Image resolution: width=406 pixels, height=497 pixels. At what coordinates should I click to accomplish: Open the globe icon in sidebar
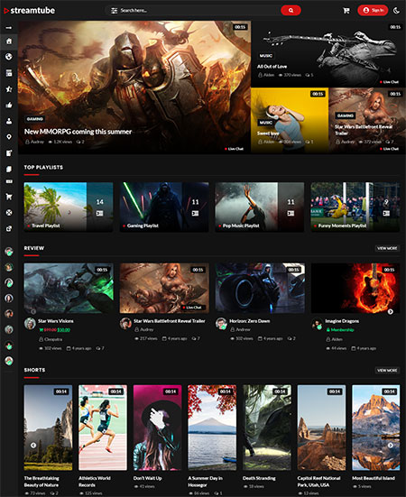(9, 57)
